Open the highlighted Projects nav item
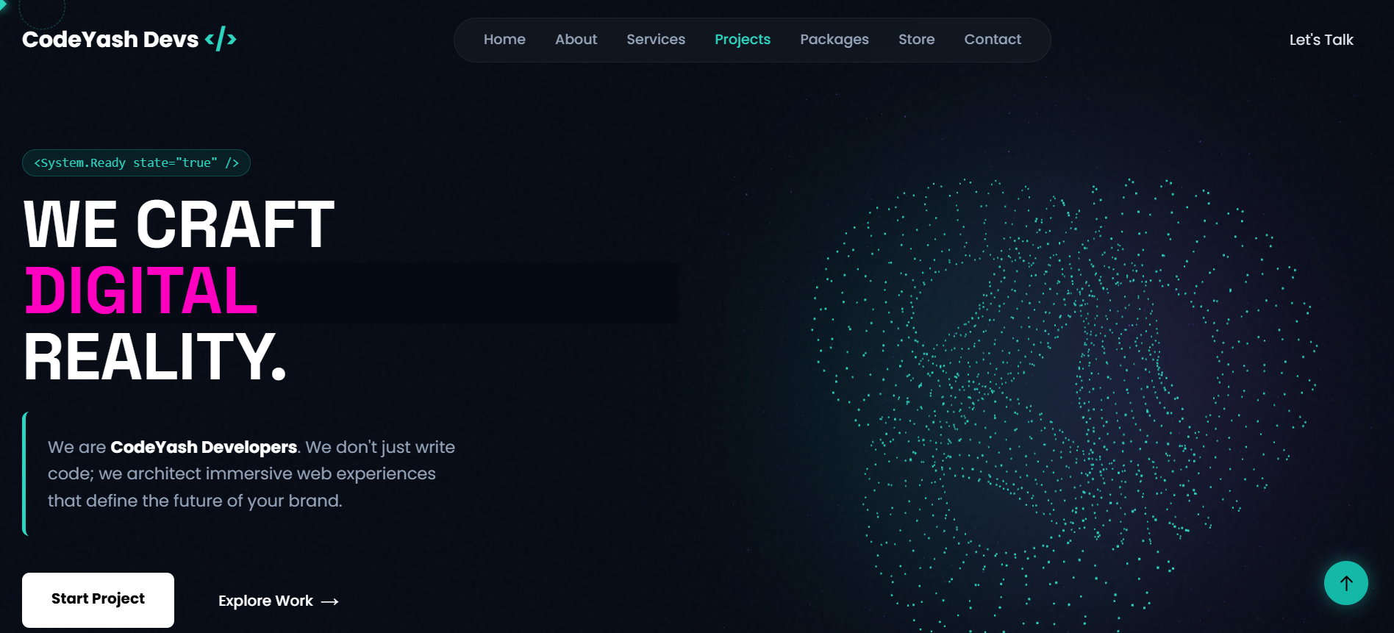This screenshot has width=1394, height=633. [x=742, y=40]
